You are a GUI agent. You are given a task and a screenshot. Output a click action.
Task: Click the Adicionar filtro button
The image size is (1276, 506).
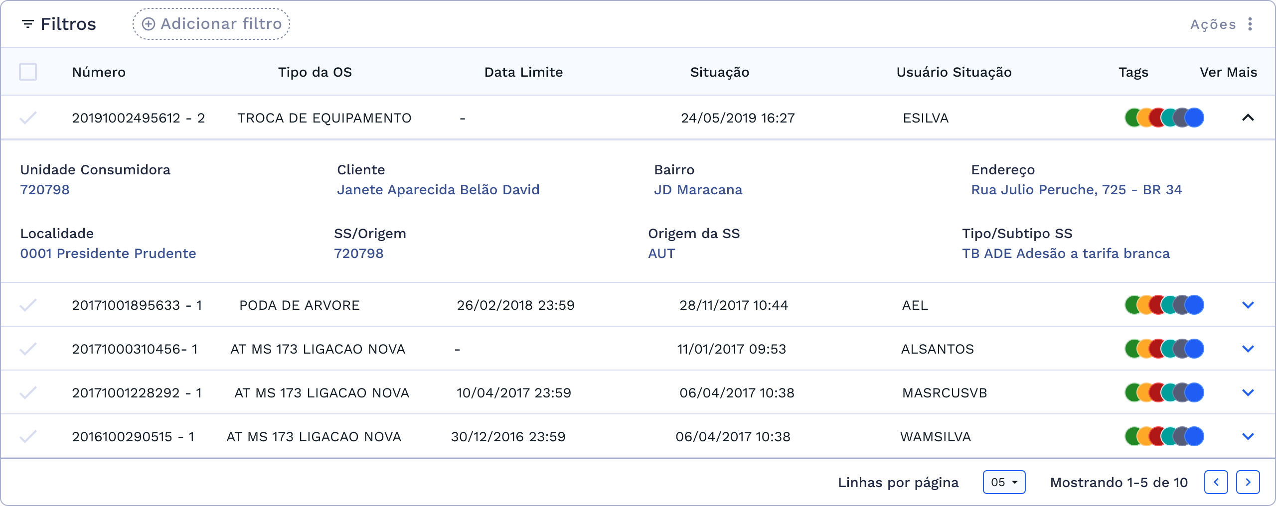(x=210, y=23)
